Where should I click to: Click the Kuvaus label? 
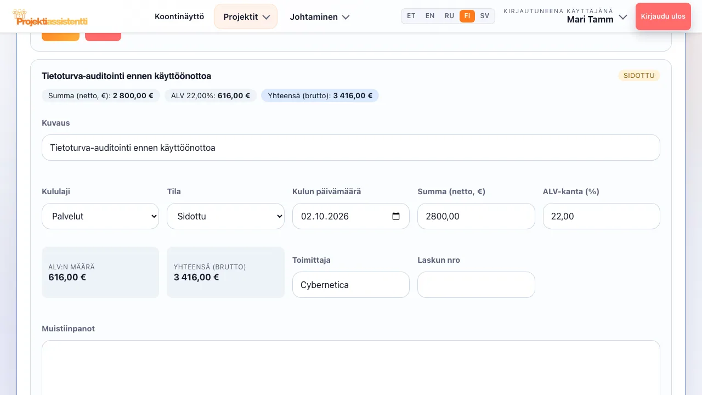tap(56, 123)
